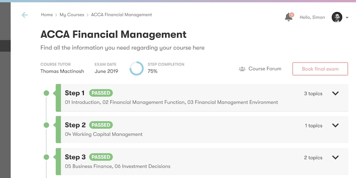
Task: Click the Course Forum people icon
Action: (x=242, y=69)
